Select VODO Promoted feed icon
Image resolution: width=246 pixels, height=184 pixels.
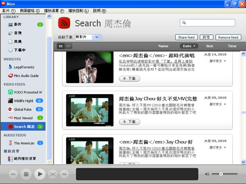(11, 92)
